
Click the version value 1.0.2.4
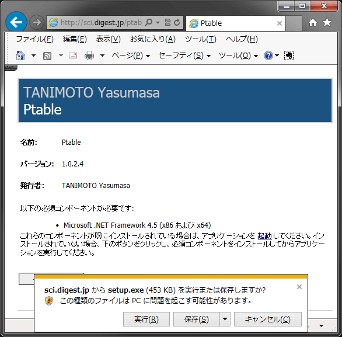[72, 164]
